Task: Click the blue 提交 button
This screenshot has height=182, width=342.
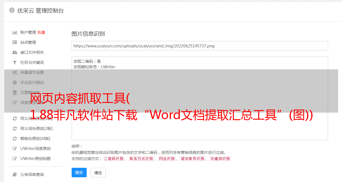Action: coord(79,173)
